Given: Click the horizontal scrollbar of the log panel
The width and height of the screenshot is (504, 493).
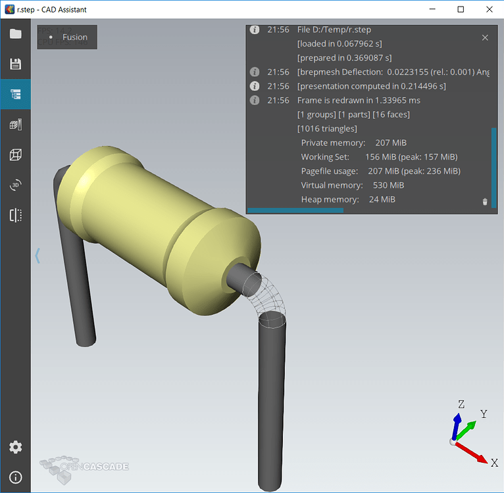Looking at the screenshot, I should click(x=295, y=210).
